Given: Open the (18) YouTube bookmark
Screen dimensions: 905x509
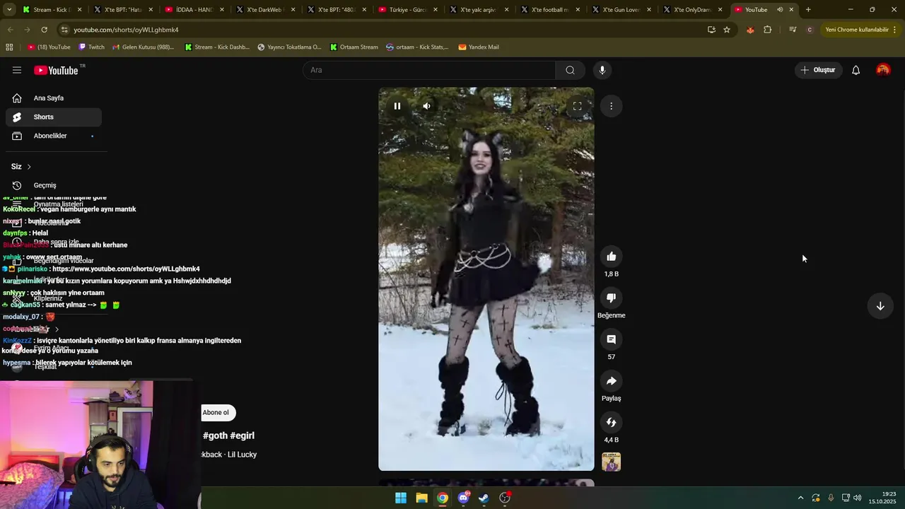Looking at the screenshot, I should (49, 47).
